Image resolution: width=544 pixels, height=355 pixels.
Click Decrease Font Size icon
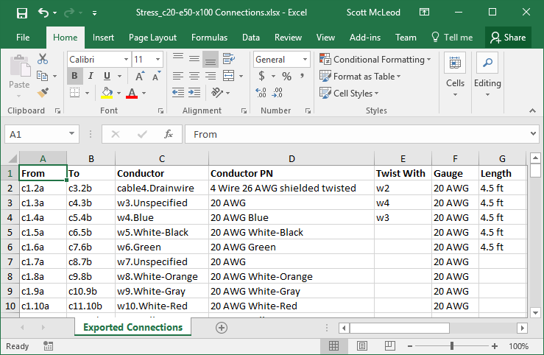pos(156,76)
